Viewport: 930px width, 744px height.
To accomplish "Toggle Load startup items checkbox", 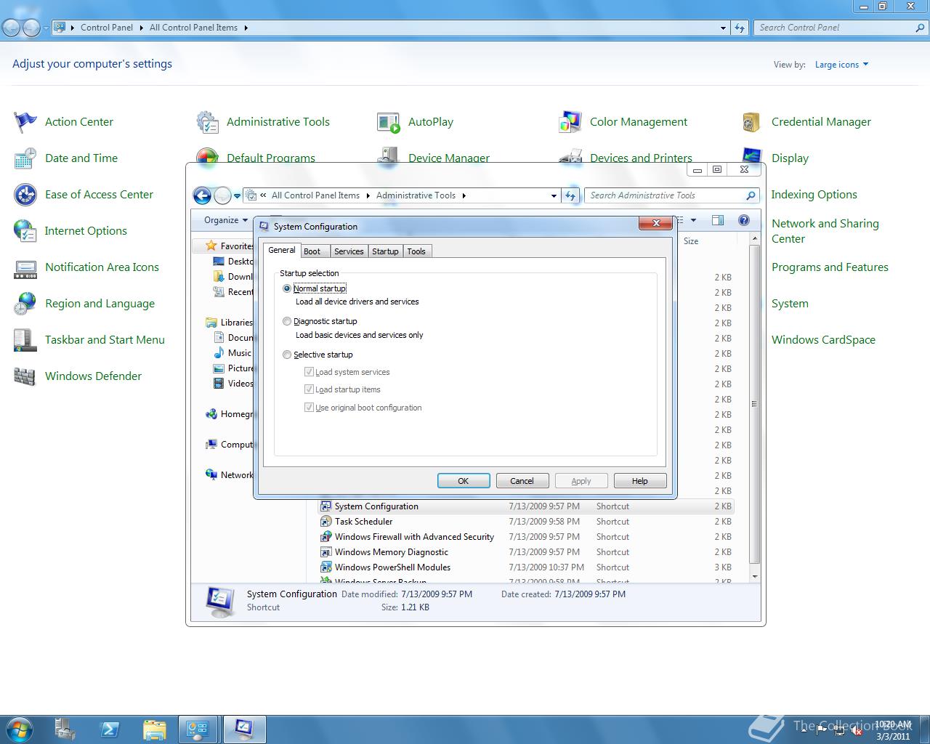I will click(309, 389).
